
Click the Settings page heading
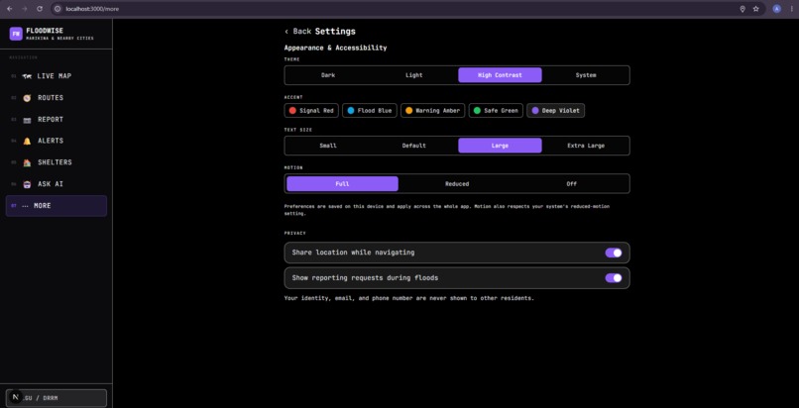[x=335, y=32]
